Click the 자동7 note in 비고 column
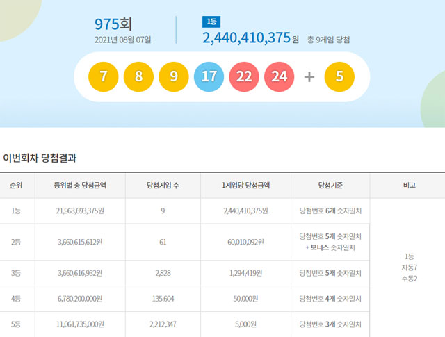The height and width of the screenshot is (337, 445). [x=410, y=268]
